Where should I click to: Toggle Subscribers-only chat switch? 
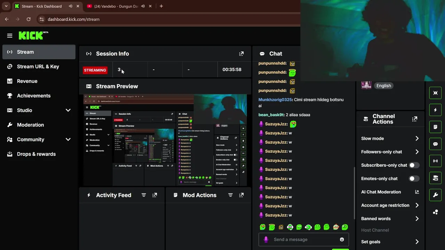point(414,165)
